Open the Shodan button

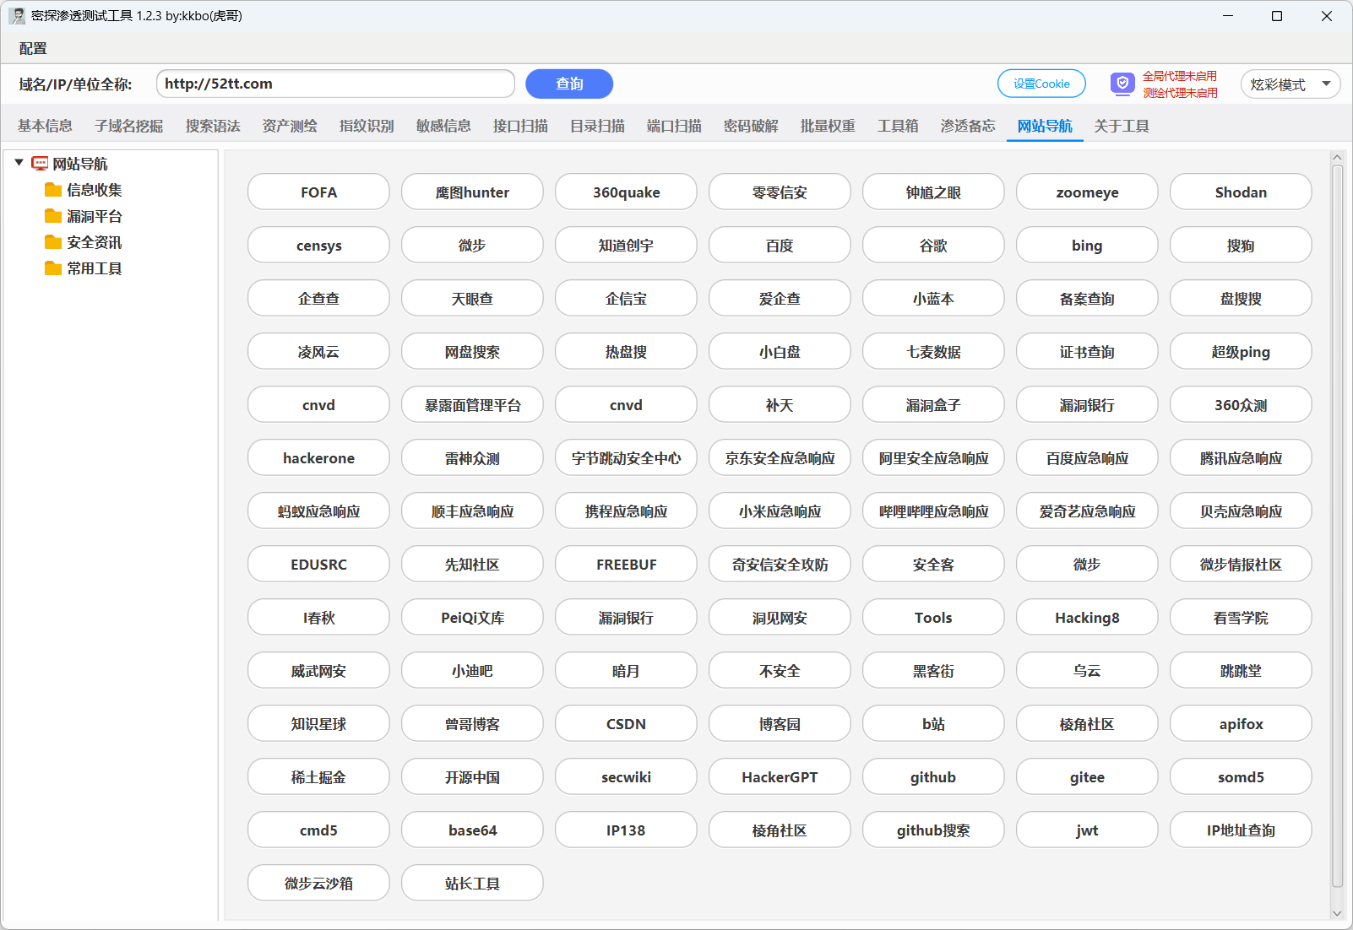point(1241,192)
